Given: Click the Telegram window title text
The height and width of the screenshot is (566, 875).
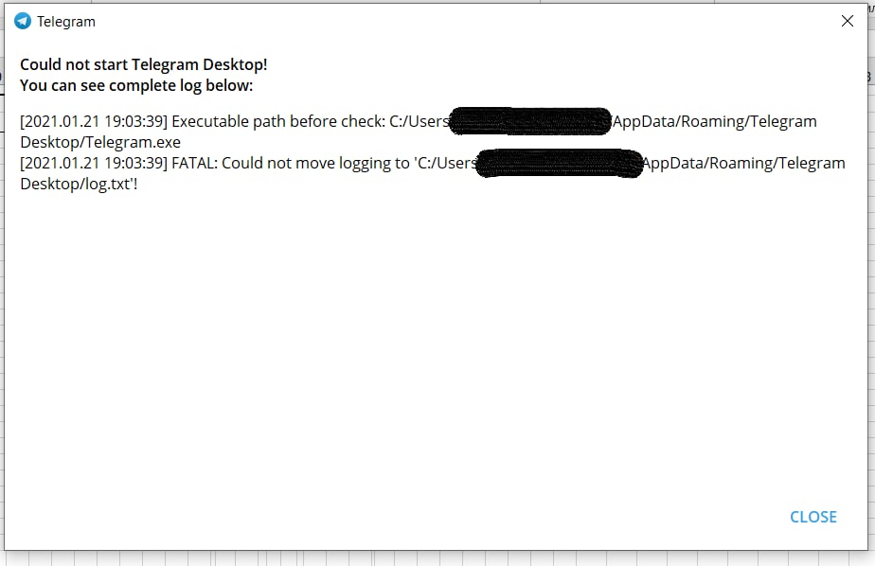Looking at the screenshot, I should pos(66,22).
